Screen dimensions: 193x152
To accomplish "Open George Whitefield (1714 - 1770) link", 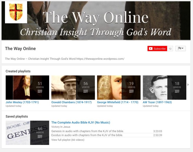I will (118, 102).
